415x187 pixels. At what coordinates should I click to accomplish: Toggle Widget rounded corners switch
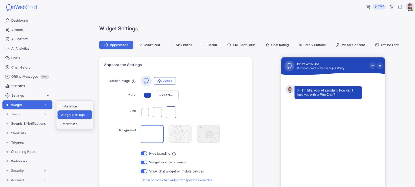pos(144,162)
